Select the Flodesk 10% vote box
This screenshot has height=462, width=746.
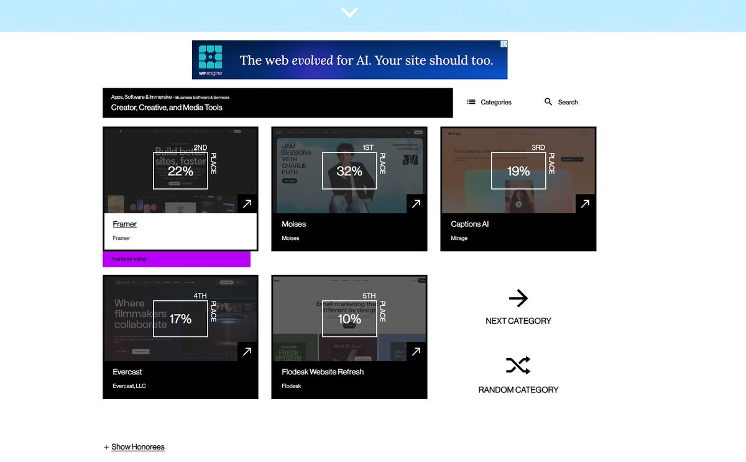pyautogui.click(x=349, y=318)
